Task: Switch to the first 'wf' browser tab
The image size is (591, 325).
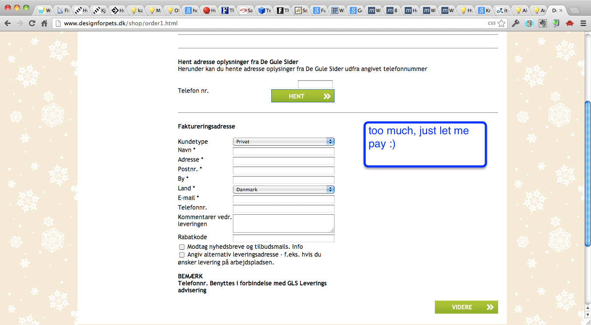Action: [44, 10]
